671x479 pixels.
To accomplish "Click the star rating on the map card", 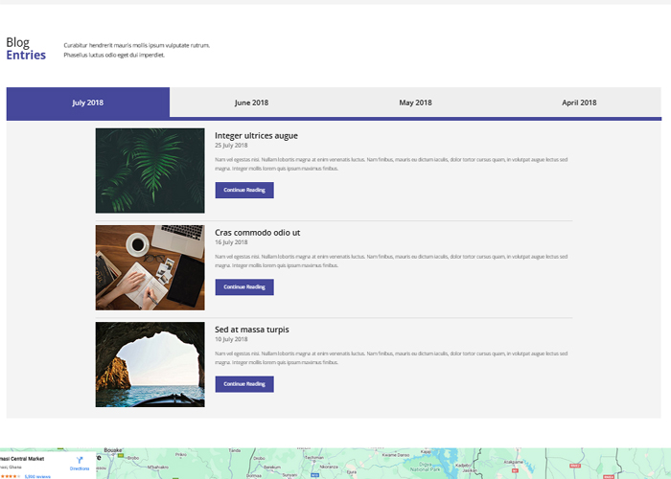I will (10, 475).
